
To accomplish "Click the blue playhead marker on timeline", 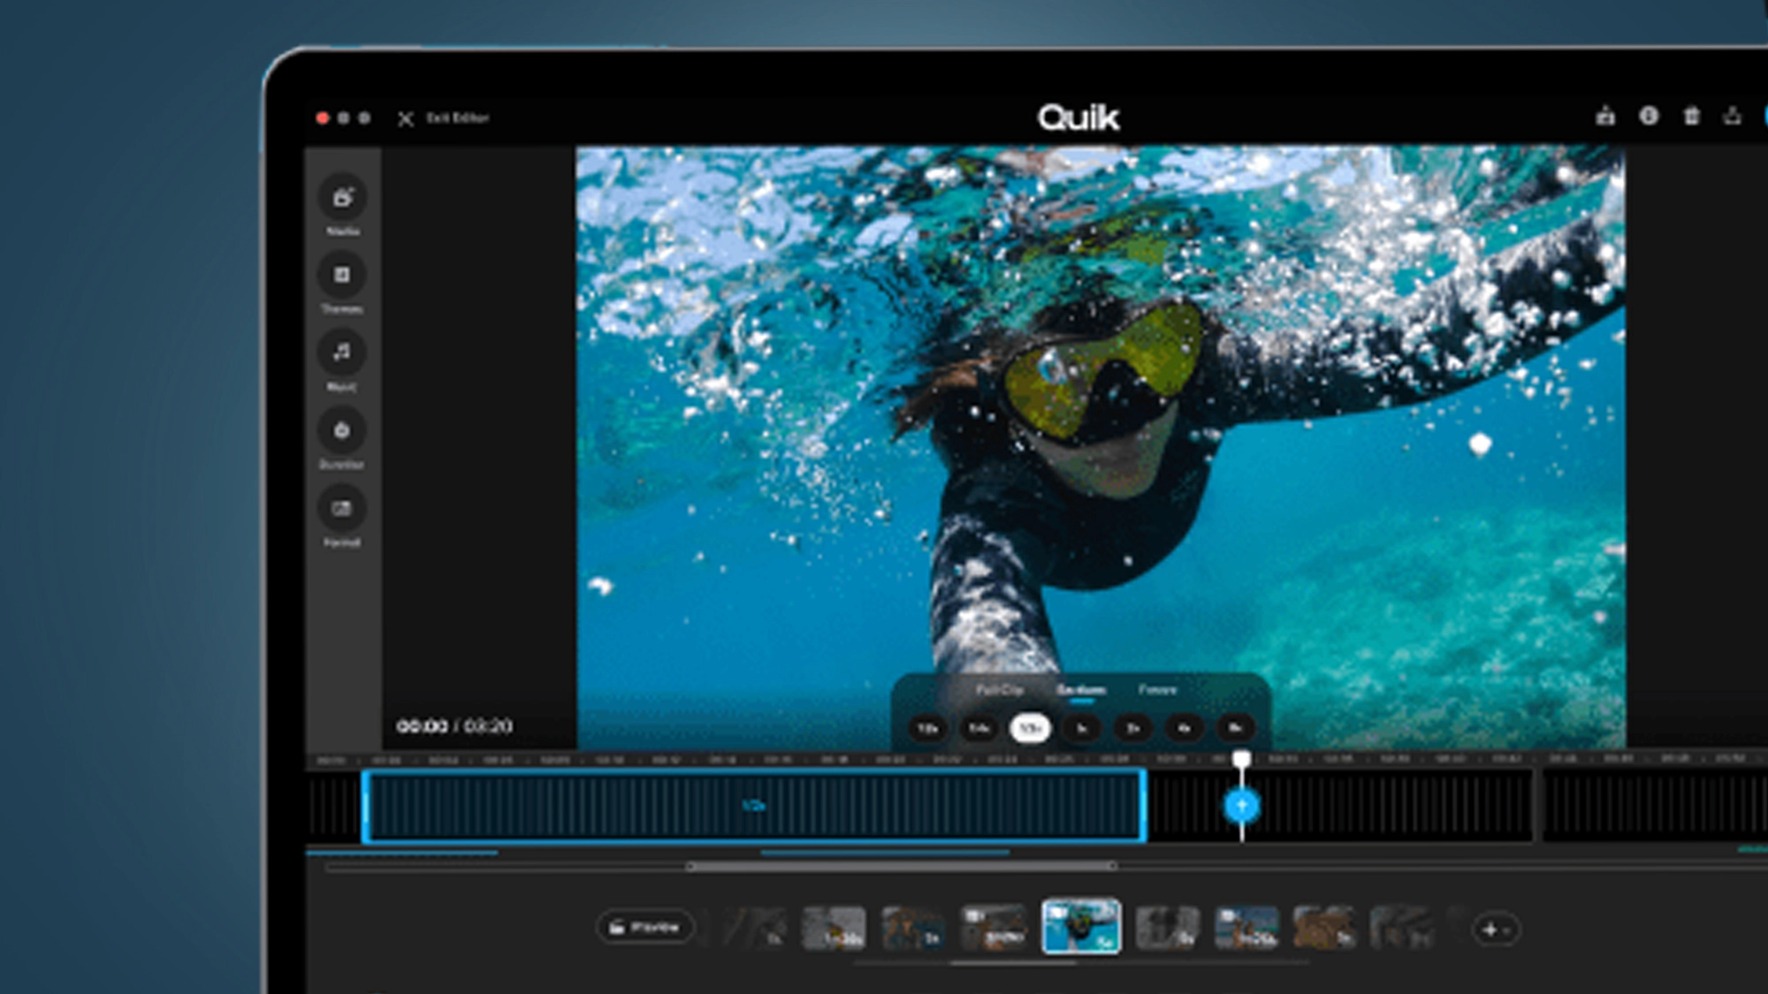I will pyautogui.click(x=1242, y=805).
